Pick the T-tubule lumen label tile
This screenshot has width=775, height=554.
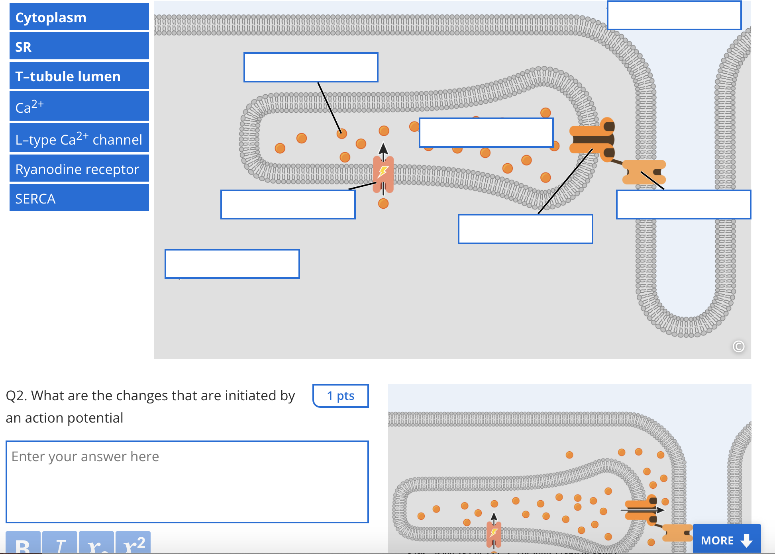coord(79,76)
